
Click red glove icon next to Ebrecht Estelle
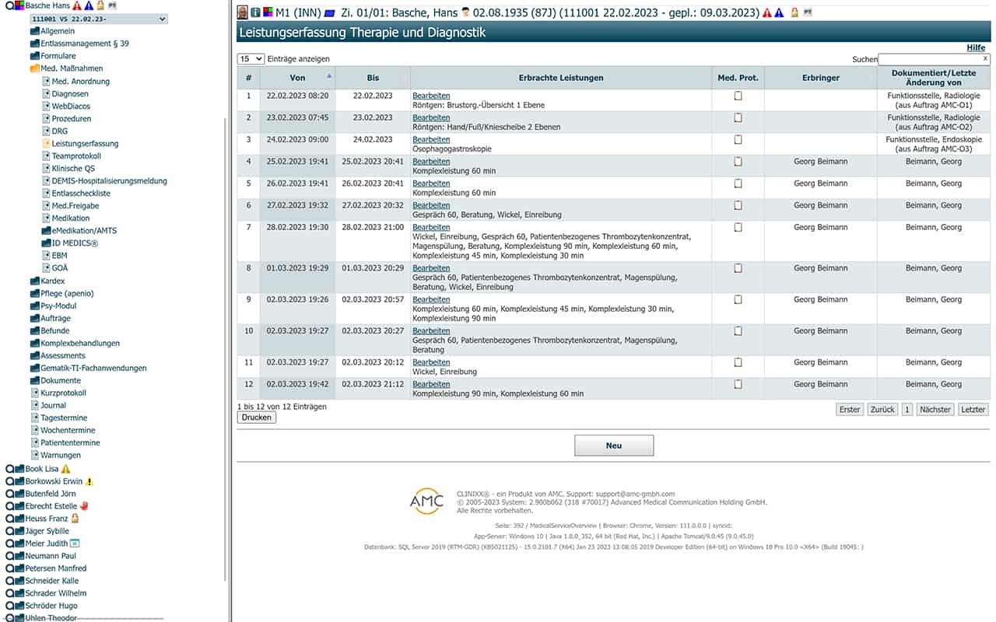pos(84,506)
